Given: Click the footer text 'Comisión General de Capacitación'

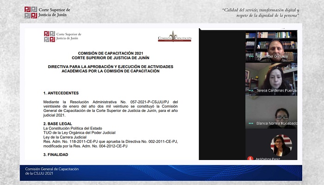Looking at the screenshot, I should click(x=52, y=169).
